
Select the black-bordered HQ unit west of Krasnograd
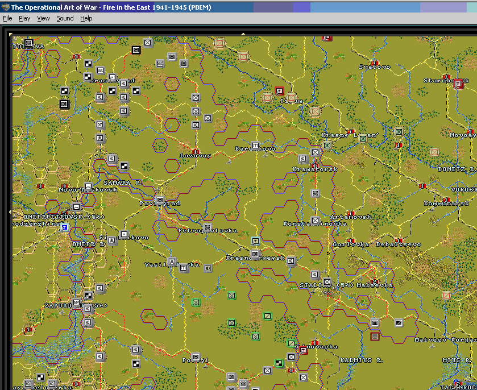point(64,105)
